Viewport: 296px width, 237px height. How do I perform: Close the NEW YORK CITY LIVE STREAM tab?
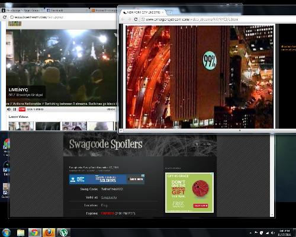tap(163, 12)
